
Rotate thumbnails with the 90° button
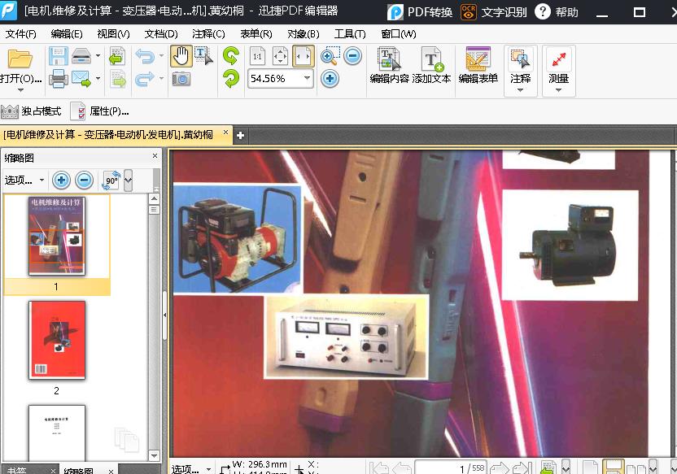click(111, 180)
